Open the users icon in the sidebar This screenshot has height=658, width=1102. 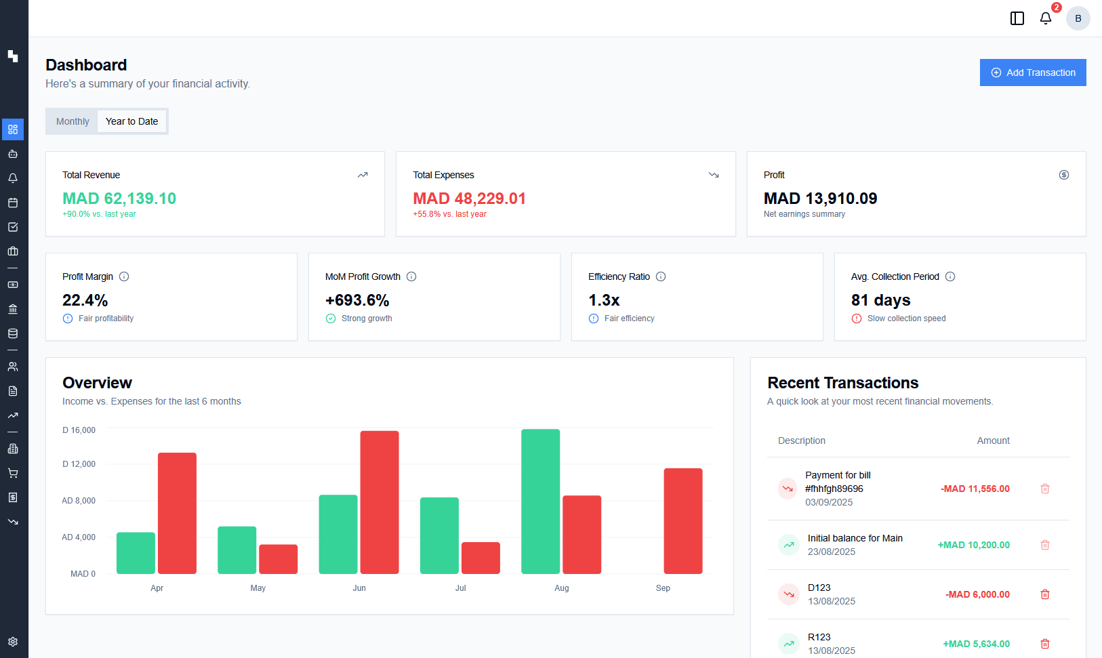coord(13,367)
